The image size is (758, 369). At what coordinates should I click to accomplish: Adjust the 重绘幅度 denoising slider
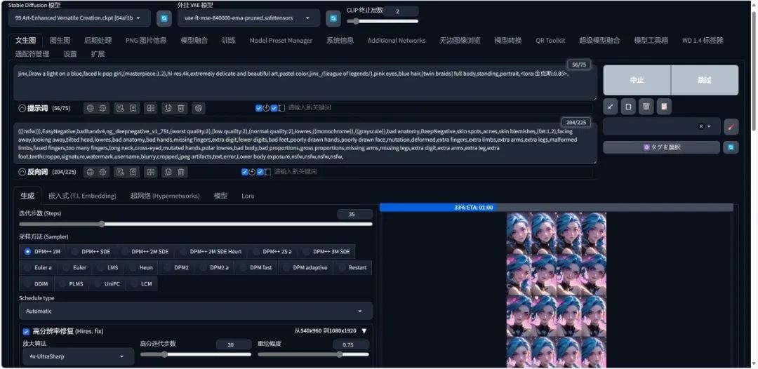313,354
